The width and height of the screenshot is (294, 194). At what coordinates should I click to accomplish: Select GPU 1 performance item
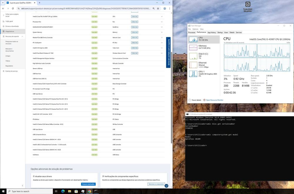(204, 74)
